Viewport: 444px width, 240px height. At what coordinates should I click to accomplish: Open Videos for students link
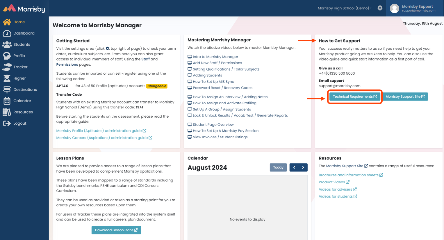click(x=338, y=196)
